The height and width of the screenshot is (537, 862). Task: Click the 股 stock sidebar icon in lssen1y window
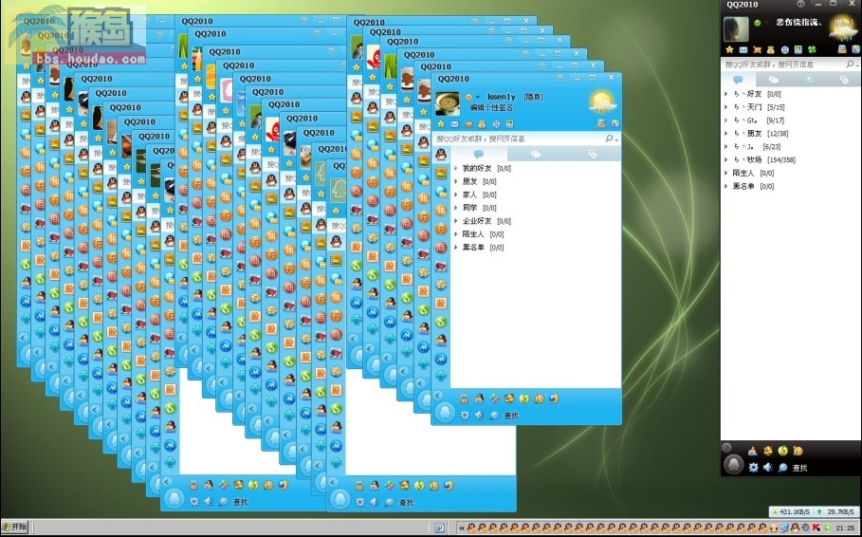pos(441,304)
